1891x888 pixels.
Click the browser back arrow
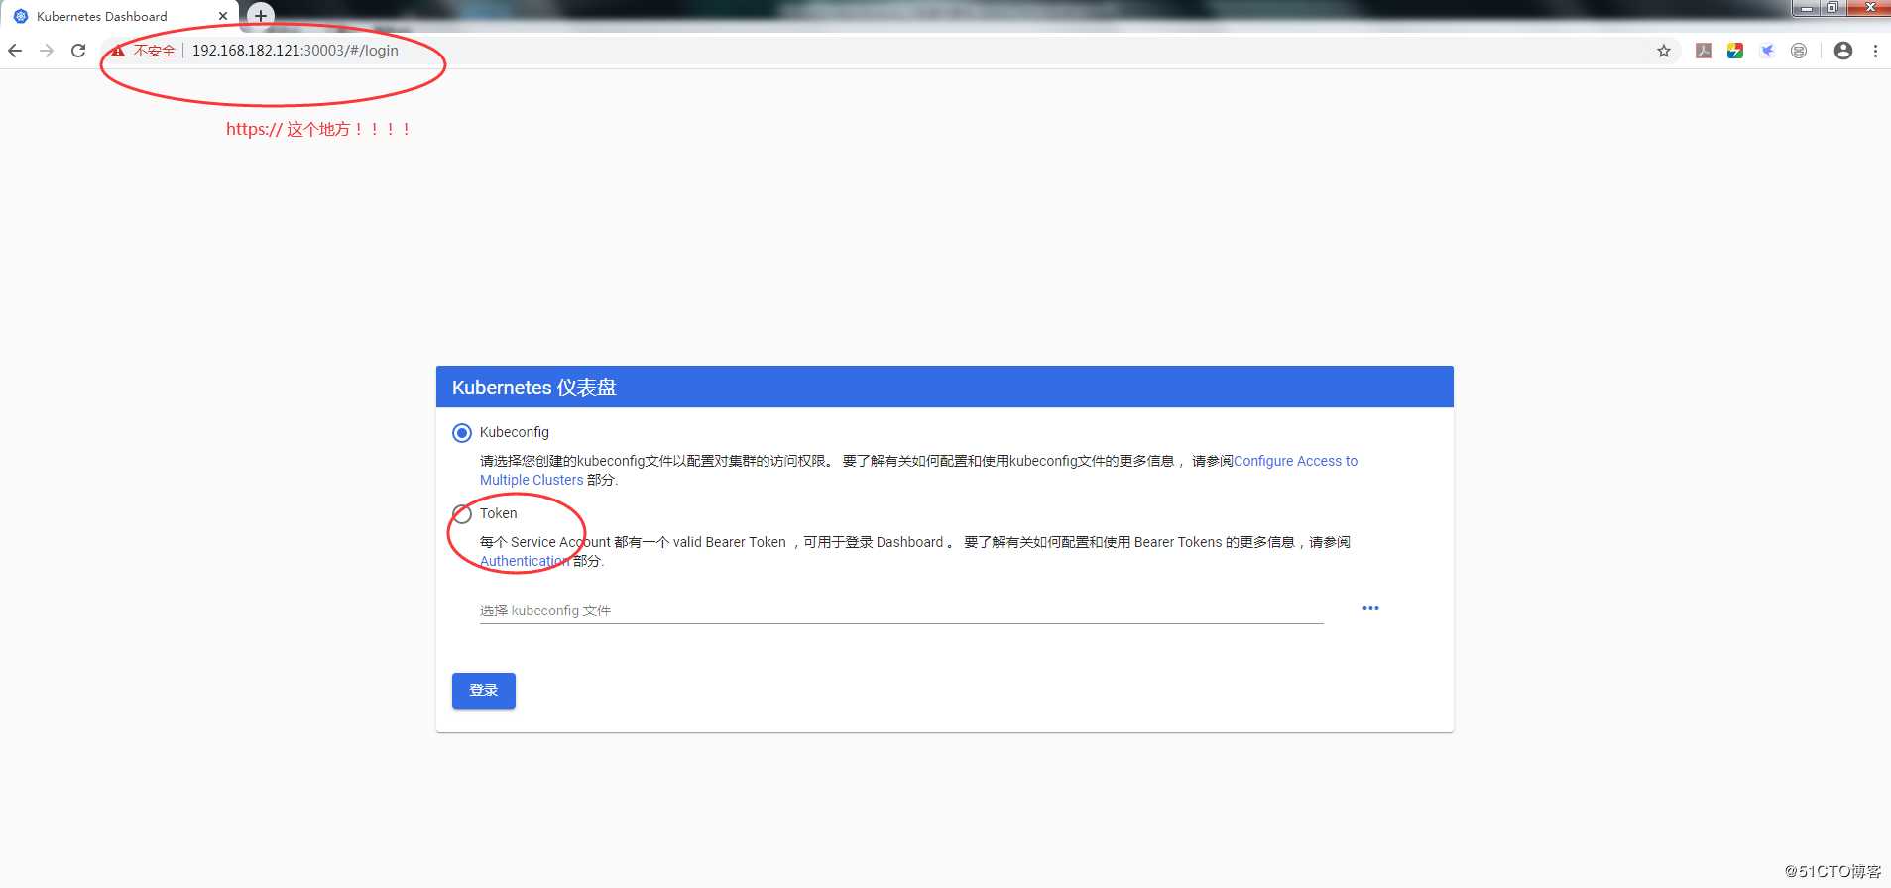tap(15, 51)
